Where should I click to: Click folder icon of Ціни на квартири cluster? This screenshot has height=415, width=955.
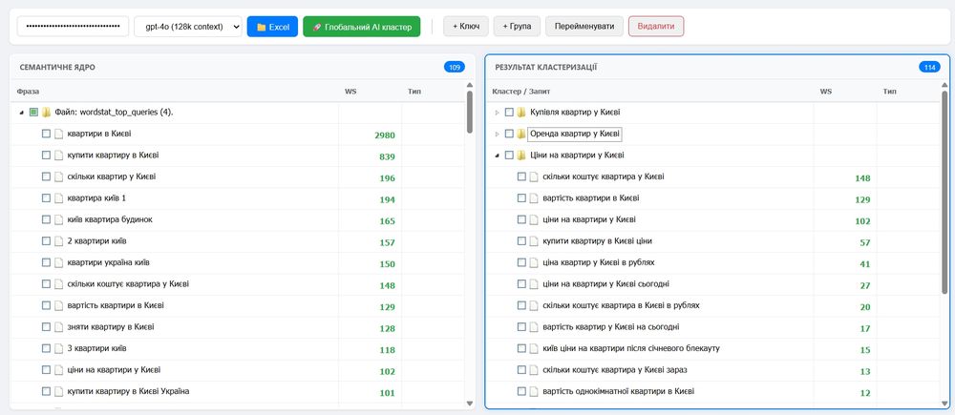(x=521, y=156)
